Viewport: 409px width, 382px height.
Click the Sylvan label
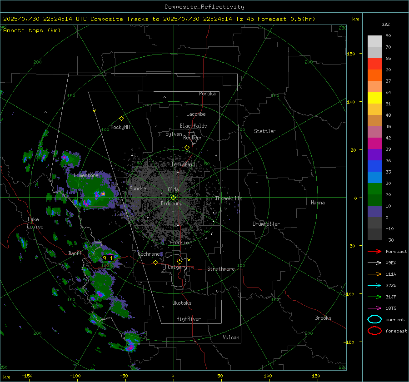(174, 134)
